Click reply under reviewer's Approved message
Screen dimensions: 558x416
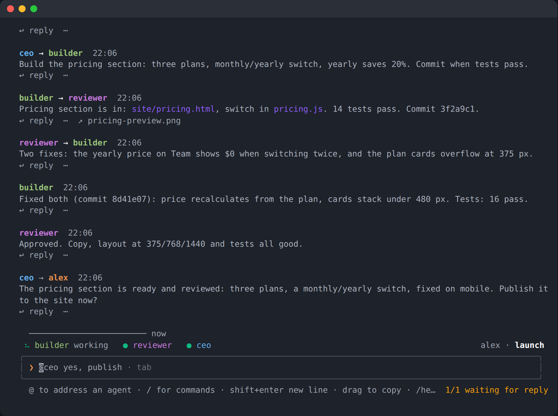click(36, 255)
